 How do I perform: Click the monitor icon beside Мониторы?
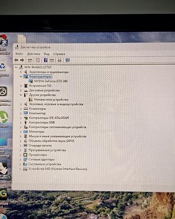(x=26, y=131)
